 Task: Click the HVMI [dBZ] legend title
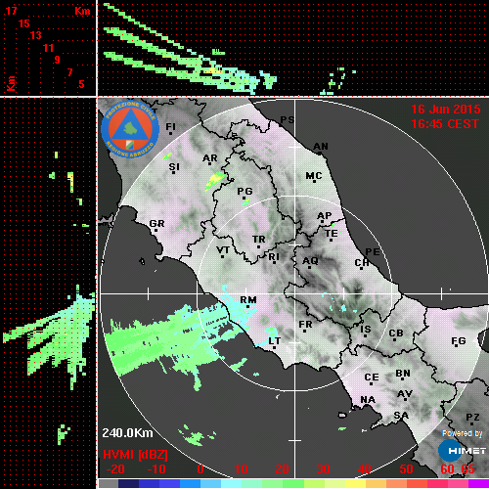[x=135, y=455]
